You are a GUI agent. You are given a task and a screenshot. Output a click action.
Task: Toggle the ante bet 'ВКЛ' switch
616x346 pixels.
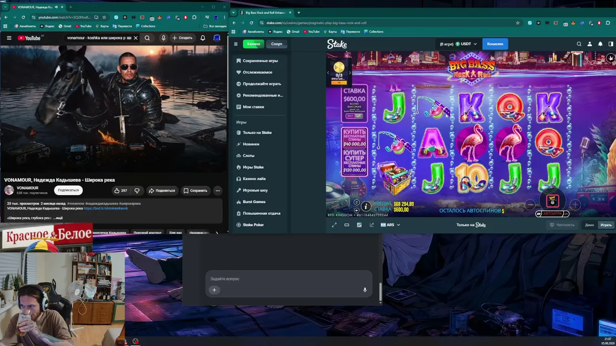click(355, 116)
